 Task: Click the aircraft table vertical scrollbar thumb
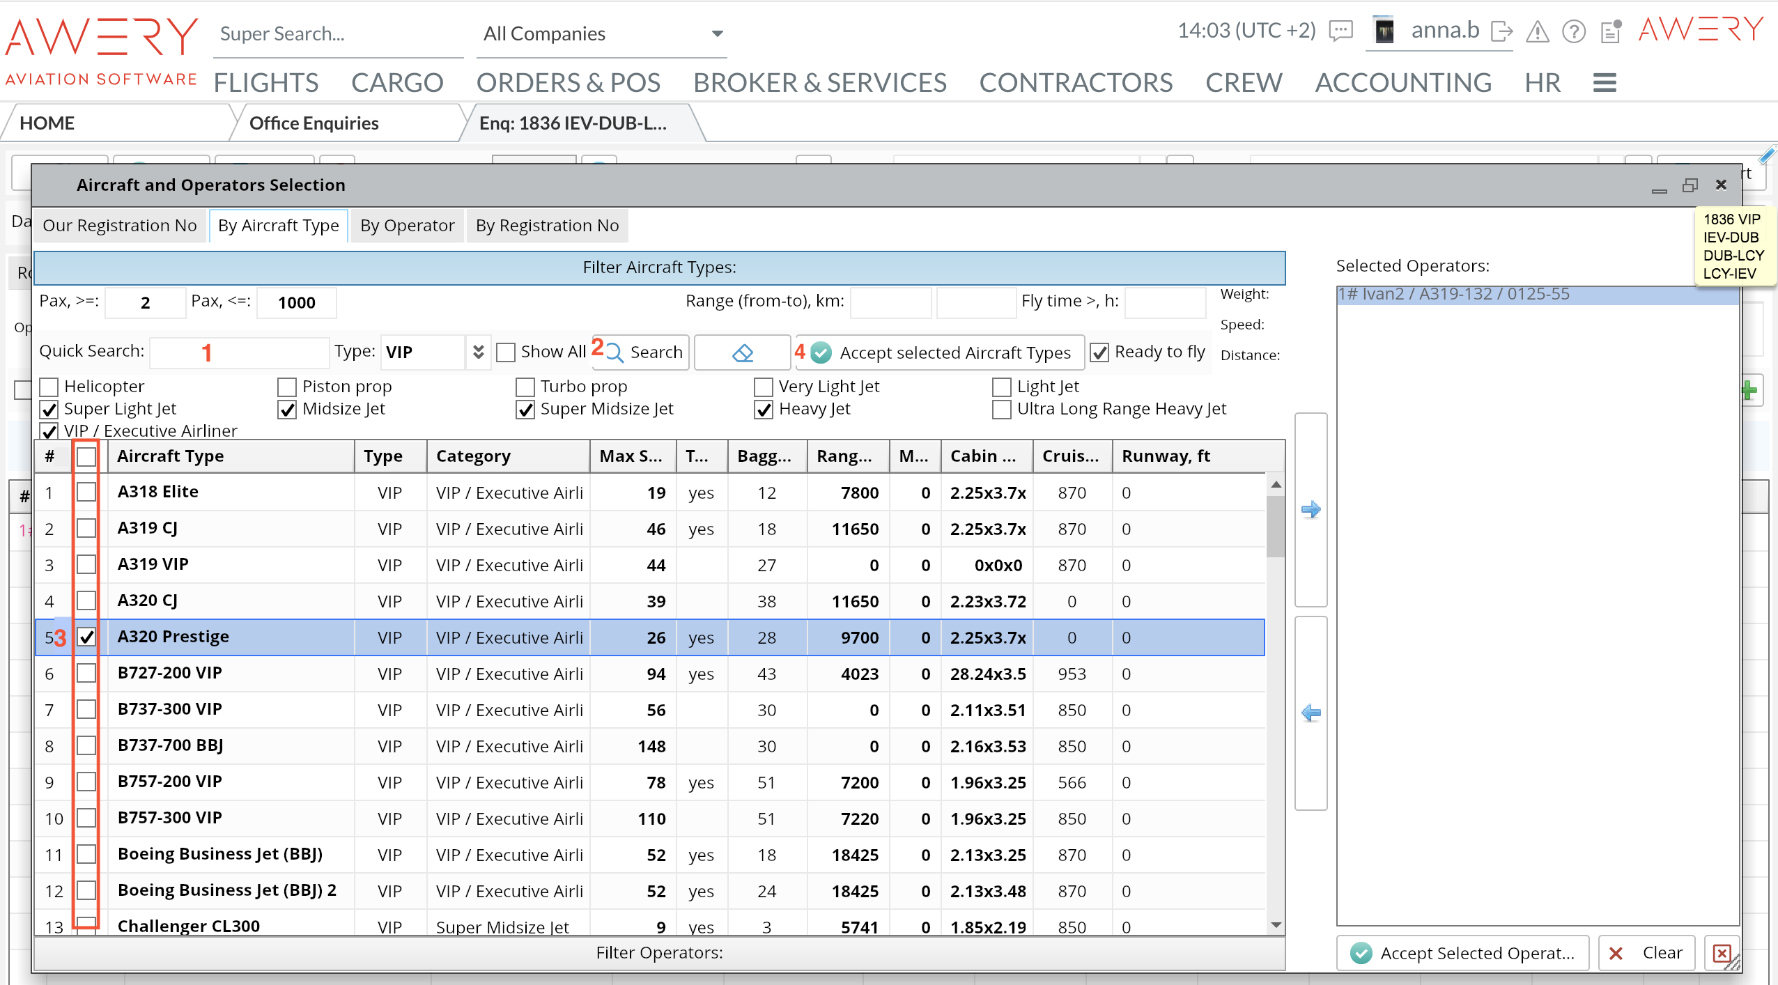1275,526
